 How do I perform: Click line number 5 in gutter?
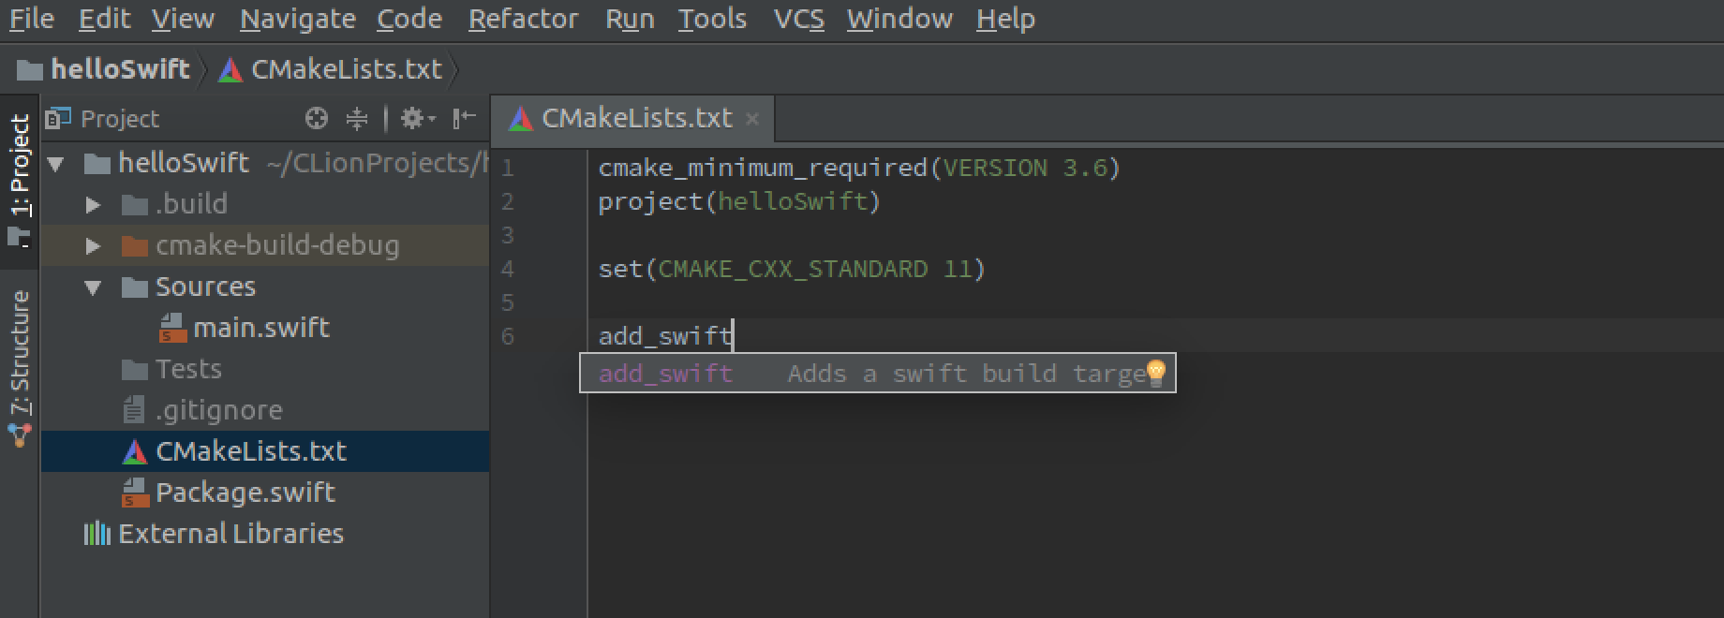[507, 303]
